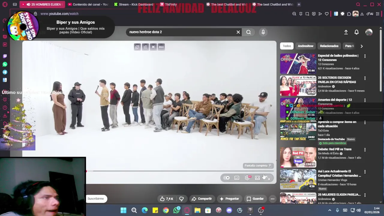
Task: Select the Andresitow filter chip
Action: 305,46
